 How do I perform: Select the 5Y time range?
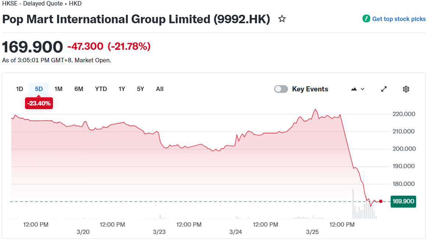141,89
